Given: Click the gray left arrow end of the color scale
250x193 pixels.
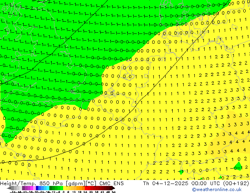Looking at the screenshot, I should 9,188.
